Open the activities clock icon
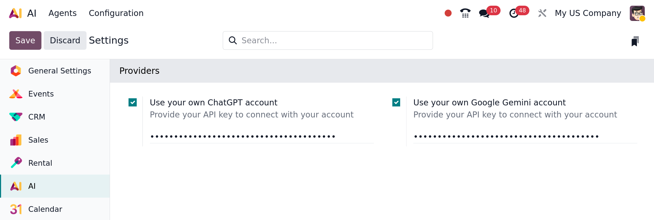Image resolution: width=654 pixels, height=220 pixels. 514,13
